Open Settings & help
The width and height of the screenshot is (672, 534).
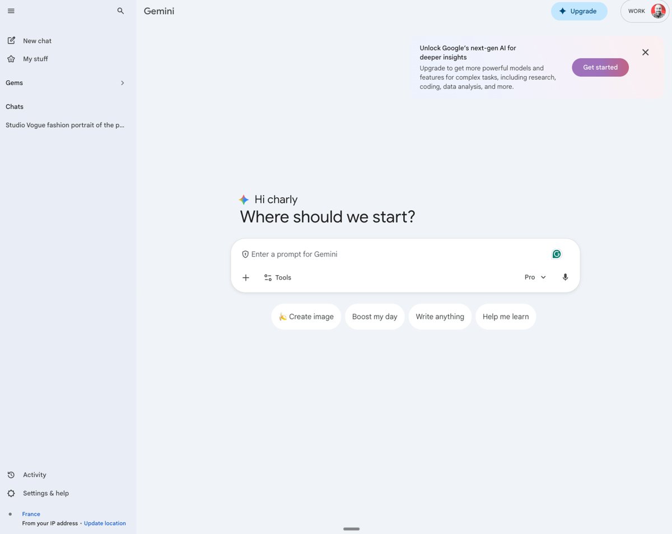click(x=38, y=493)
